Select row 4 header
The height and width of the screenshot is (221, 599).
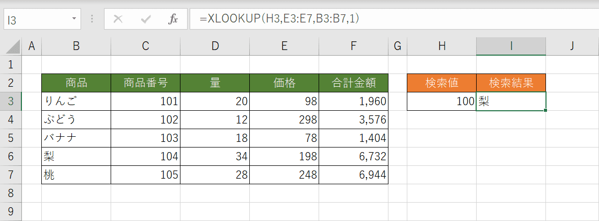click(x=11, y=119)
